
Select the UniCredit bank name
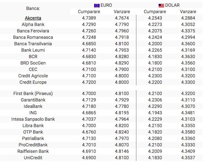tap(33, 158)
